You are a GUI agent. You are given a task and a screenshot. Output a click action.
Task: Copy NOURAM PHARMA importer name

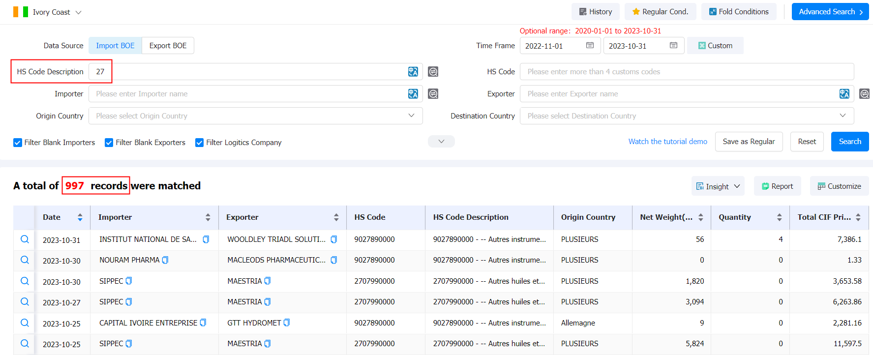click(x=165, y=260)
